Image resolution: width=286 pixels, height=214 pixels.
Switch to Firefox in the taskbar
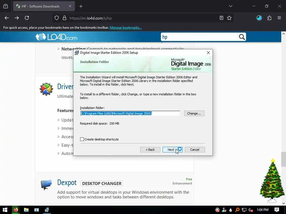pyautogui.click(x=16, y=210)
